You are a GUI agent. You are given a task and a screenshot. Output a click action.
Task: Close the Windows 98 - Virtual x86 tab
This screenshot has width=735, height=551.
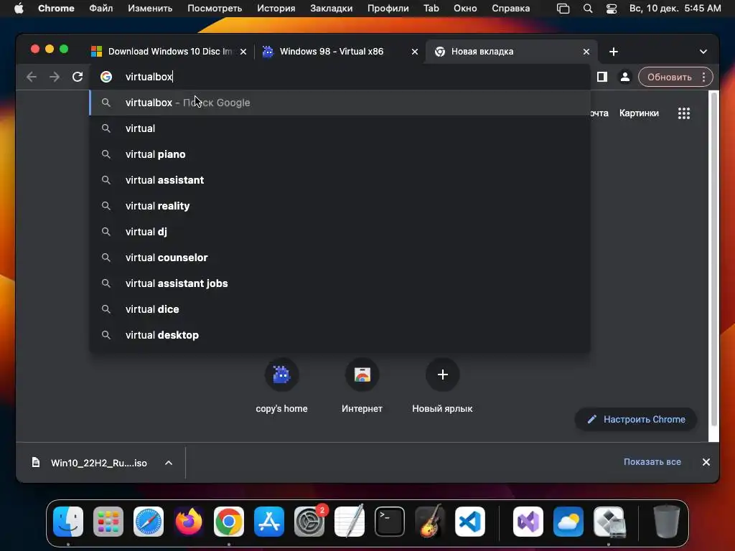pos(414,52)
